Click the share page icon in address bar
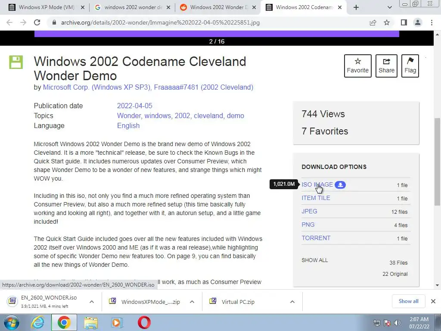Screen dimensions: 441x331 (373, 22)
